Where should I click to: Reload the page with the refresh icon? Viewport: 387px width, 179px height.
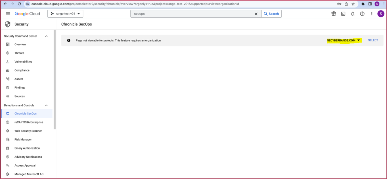click(19, 4)
